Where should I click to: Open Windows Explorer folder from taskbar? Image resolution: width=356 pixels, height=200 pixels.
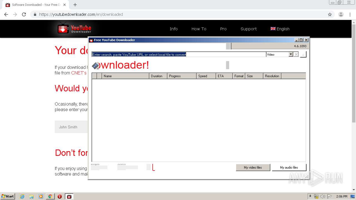(x=31, y=196)
